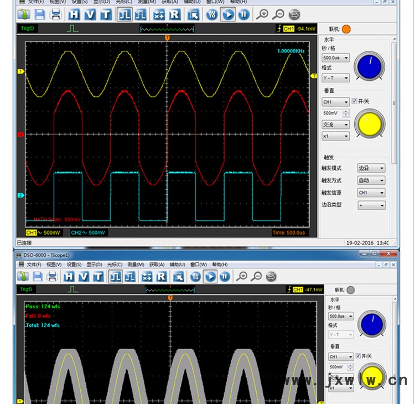Click the orange 联机 connection indicator
This screenshot has height=404, width=415.
(x=346, y=29)
